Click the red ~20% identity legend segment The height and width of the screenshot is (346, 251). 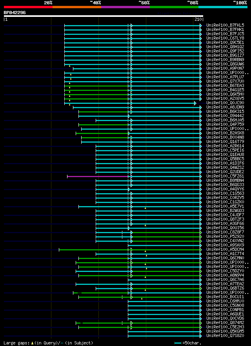pos(28,7)
